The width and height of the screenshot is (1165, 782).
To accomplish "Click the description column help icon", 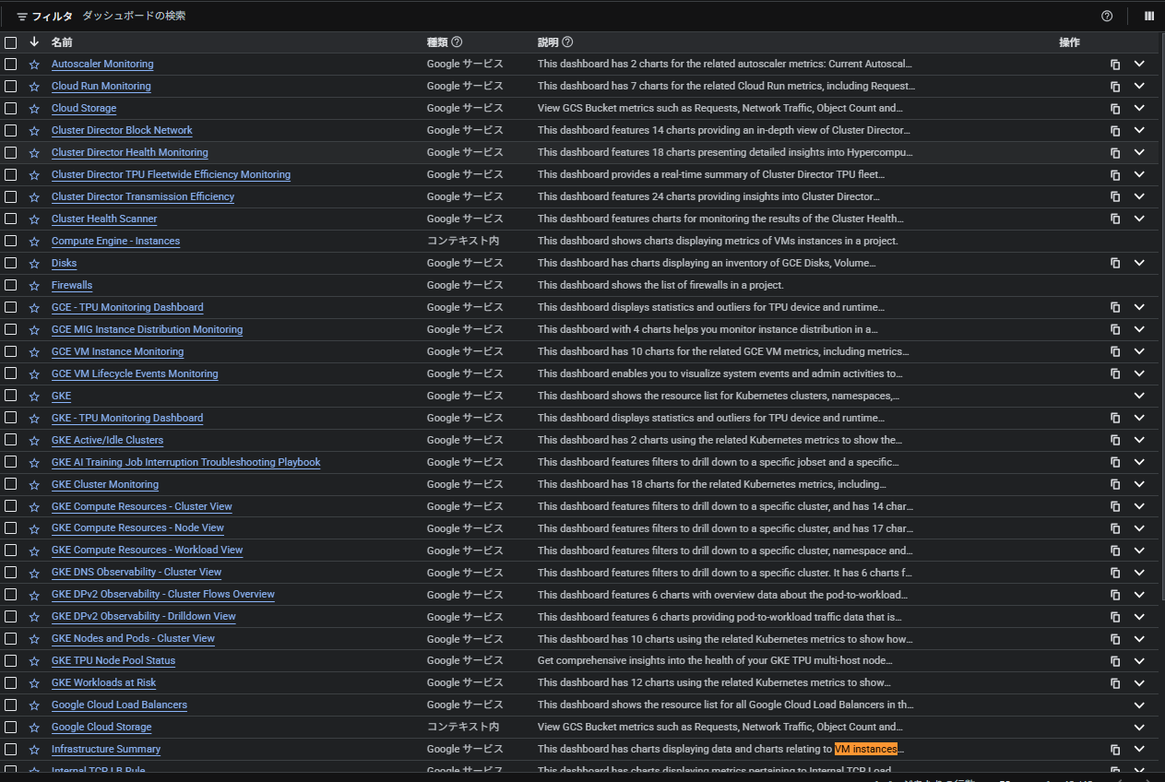I will pyautogui.click(x=567, y=42).
